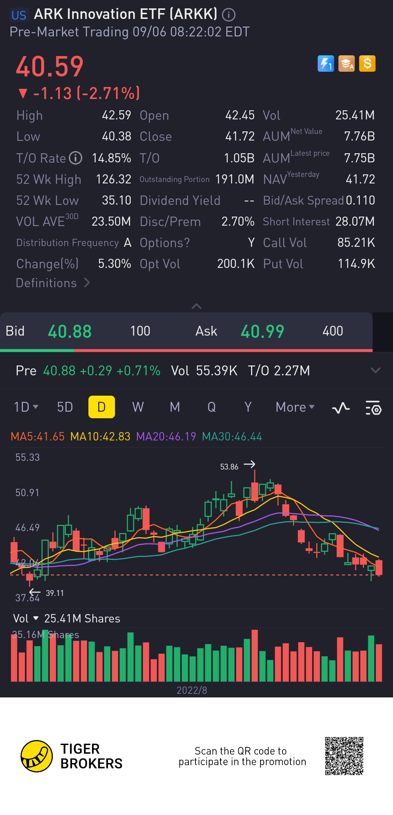Screen dimensions: 393x815
Task: Tap the 25.41M Shares volume label
Action: tap(82, 618)
